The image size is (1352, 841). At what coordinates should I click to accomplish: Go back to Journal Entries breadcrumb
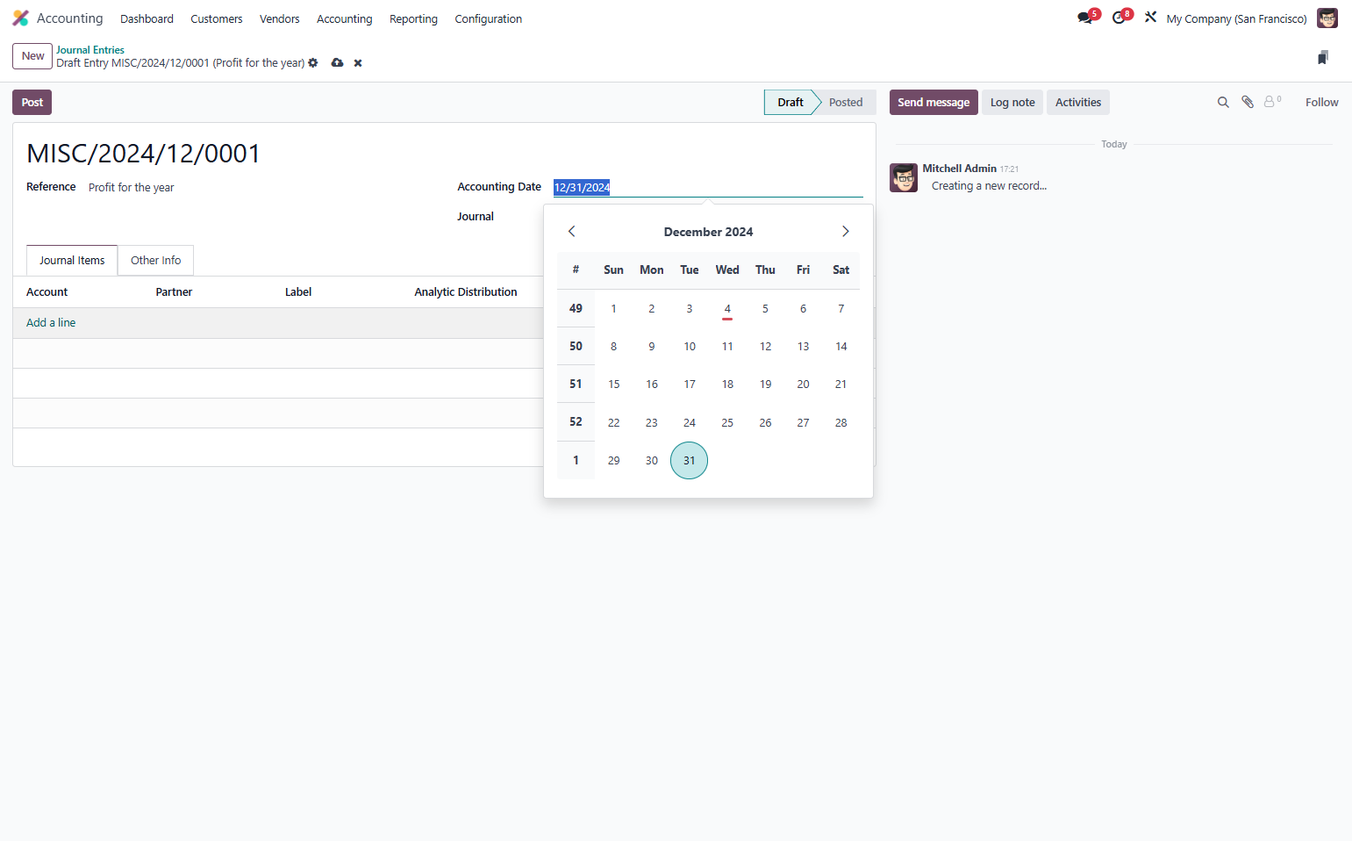pyautogui.click(x=90, y=50)
